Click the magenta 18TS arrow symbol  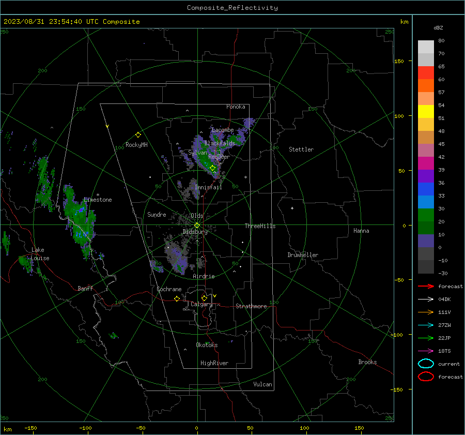pos(426,351)
